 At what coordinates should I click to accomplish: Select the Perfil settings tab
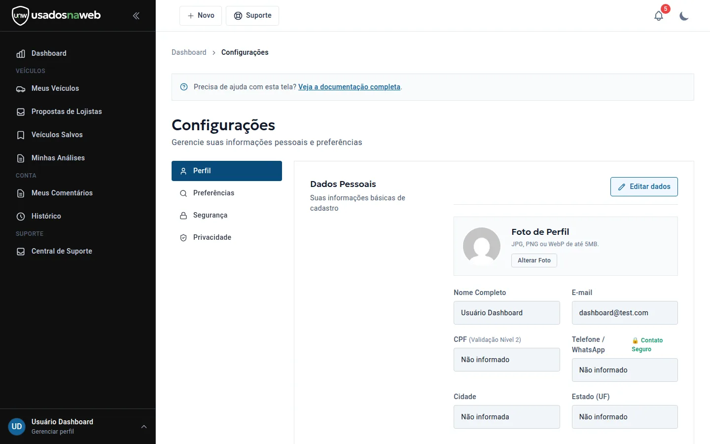(227, 171)
